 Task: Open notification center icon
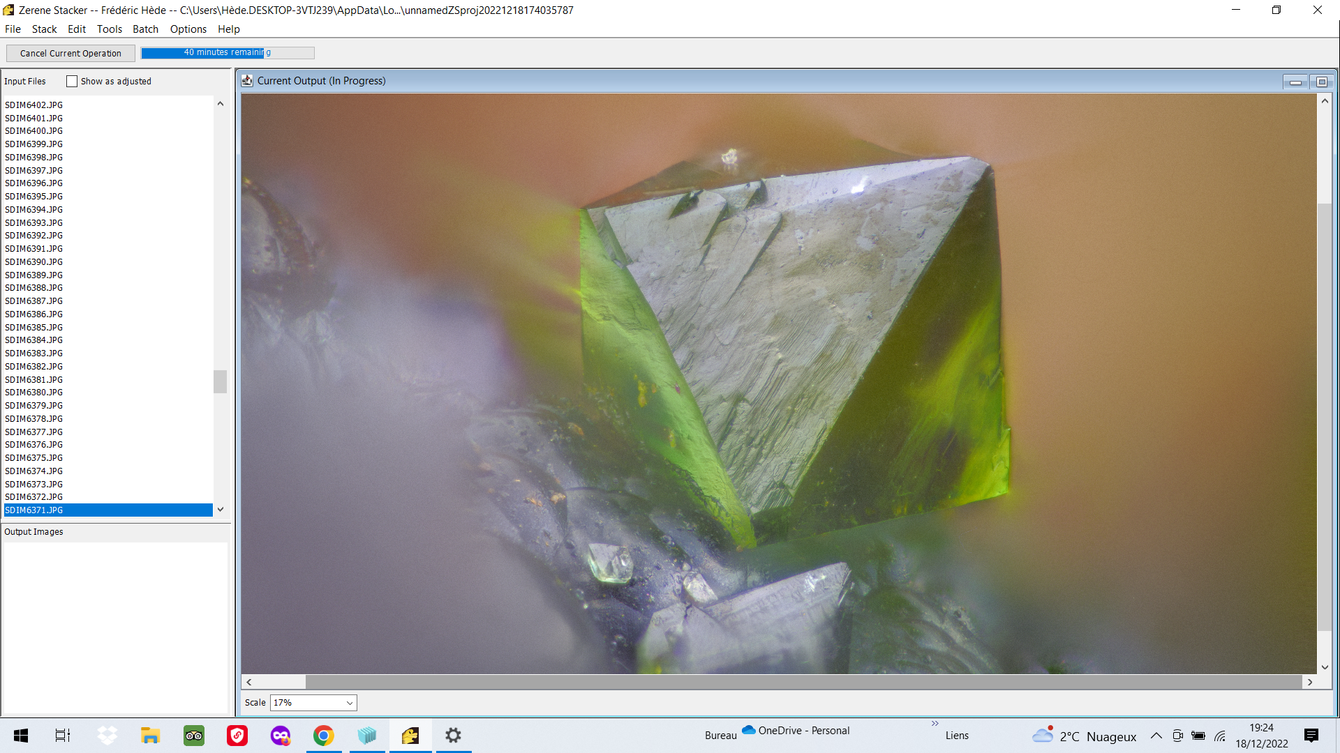(x=1311, y=736)
